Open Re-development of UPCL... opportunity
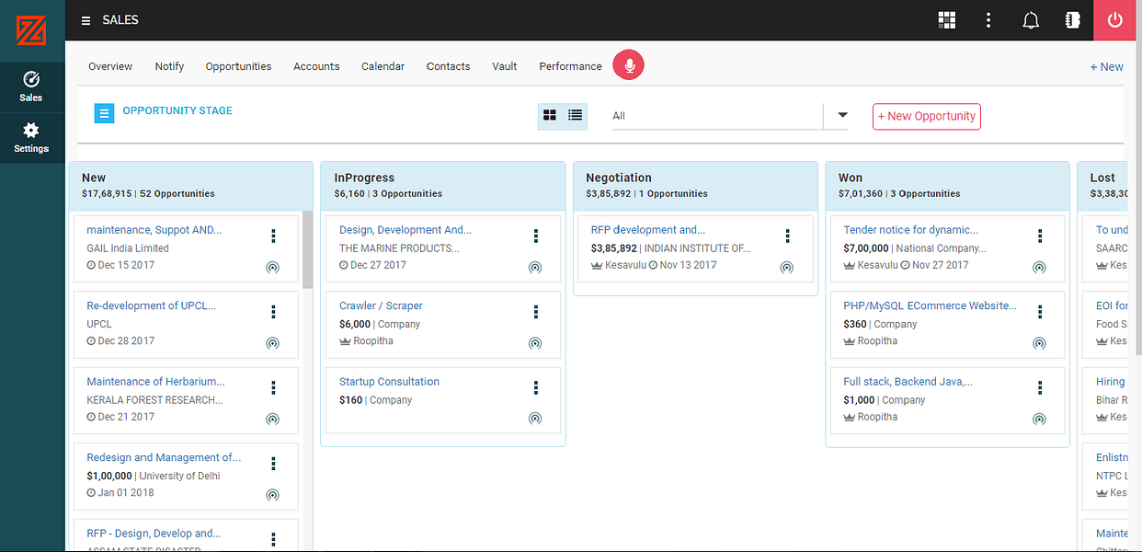1142x552 pixels. point(152,305)
